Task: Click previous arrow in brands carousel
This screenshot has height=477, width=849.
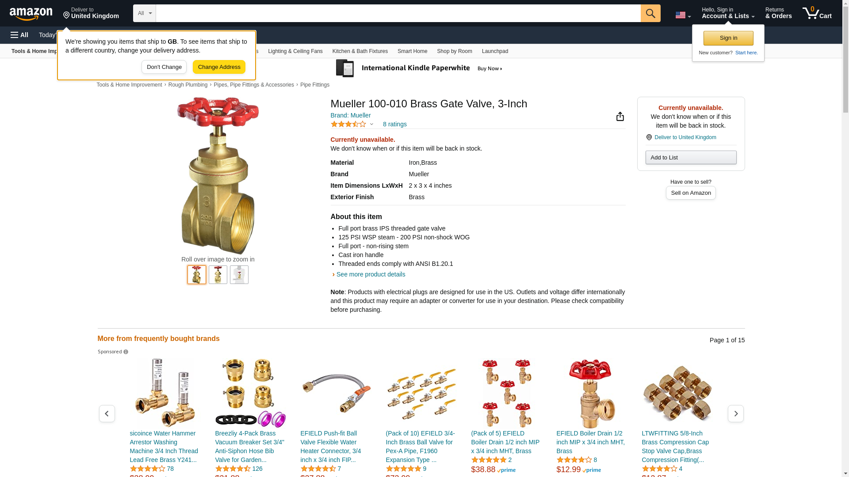Action: click(107, 414)
